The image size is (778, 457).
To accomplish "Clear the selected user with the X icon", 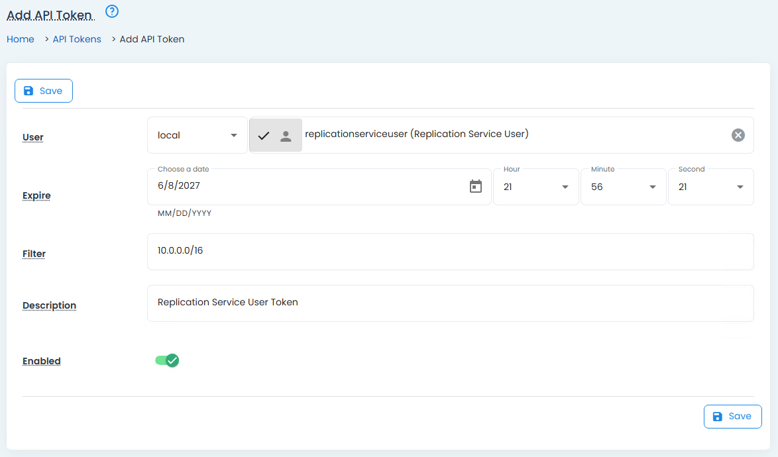I will 738,135.
